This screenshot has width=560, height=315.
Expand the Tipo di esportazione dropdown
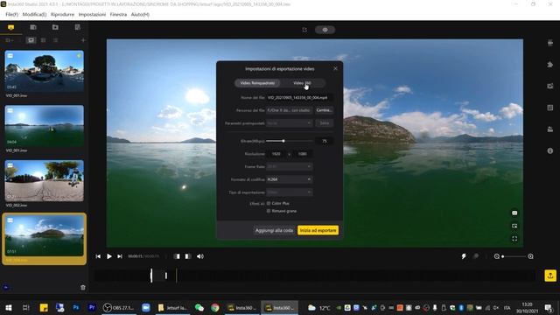[x=290, y=192]
